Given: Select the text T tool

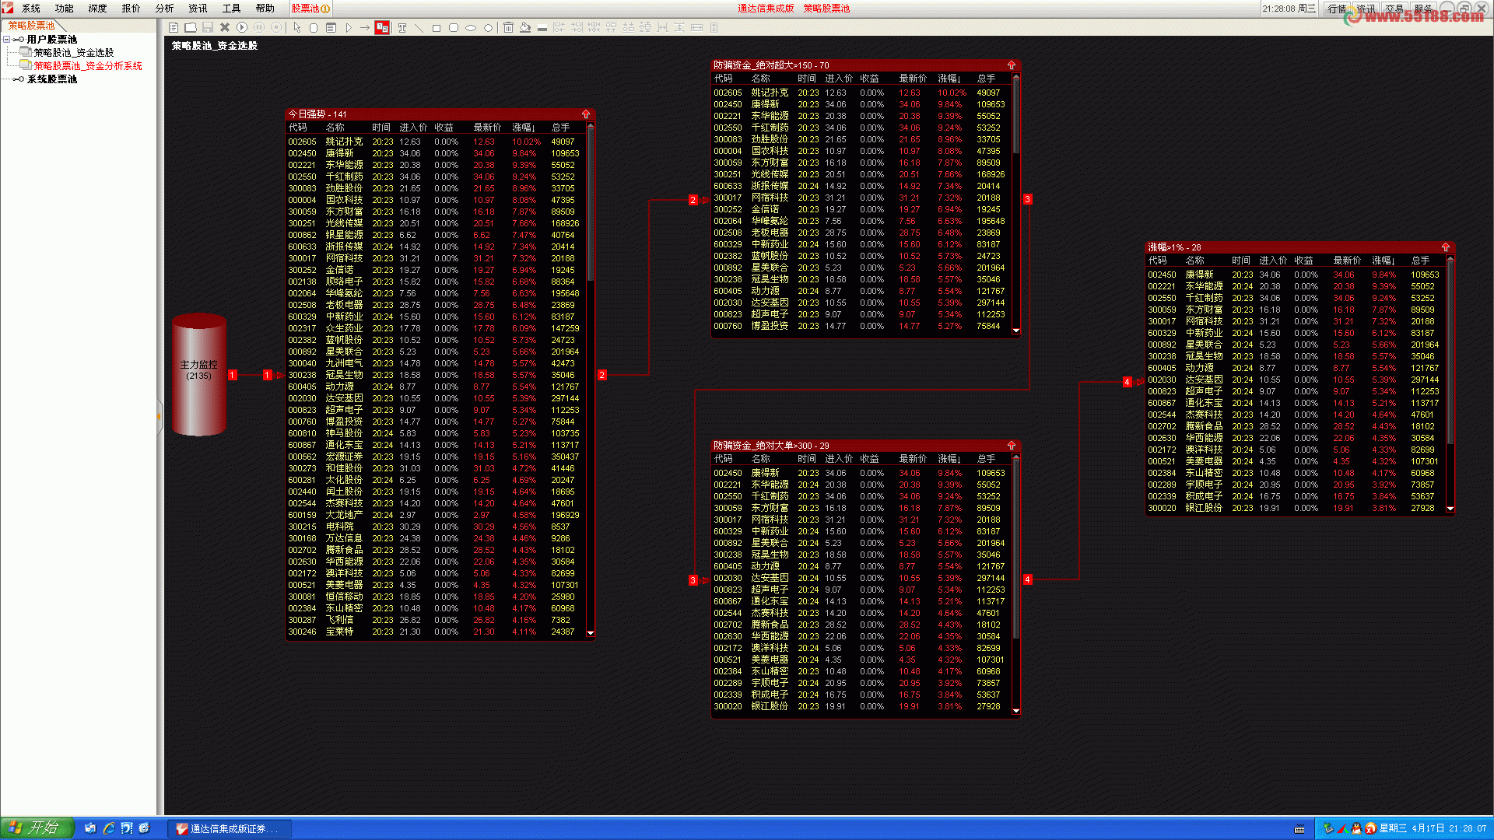Looking at the screenshot, I should (x=402, y=27).
